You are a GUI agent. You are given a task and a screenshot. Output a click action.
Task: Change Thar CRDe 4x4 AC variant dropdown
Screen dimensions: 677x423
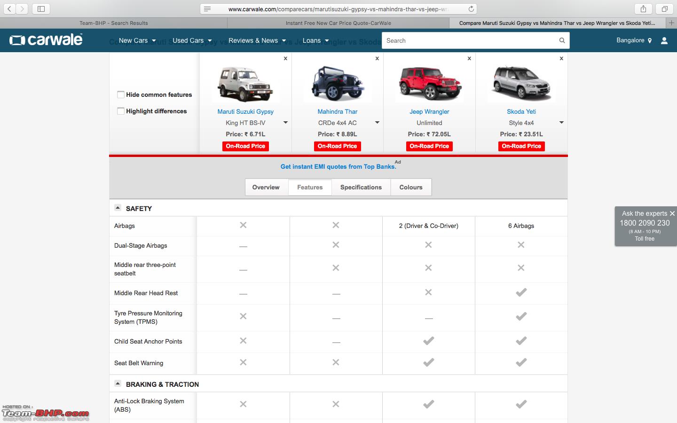coord(377,123)
